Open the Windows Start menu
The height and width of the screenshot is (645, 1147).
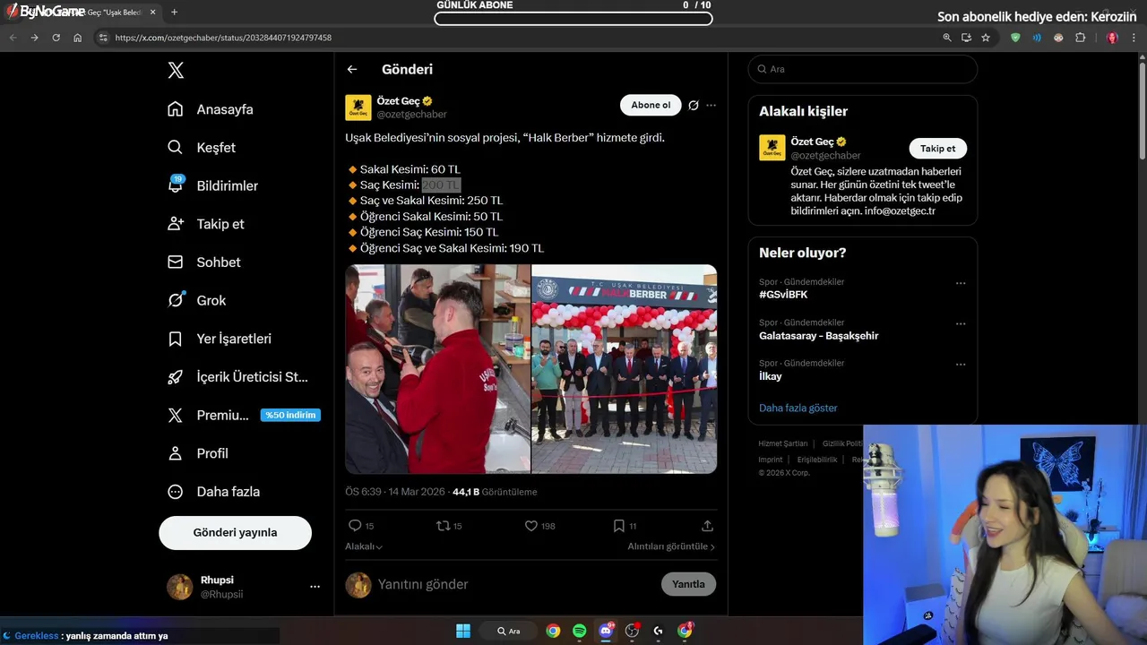tap(463, 631)
